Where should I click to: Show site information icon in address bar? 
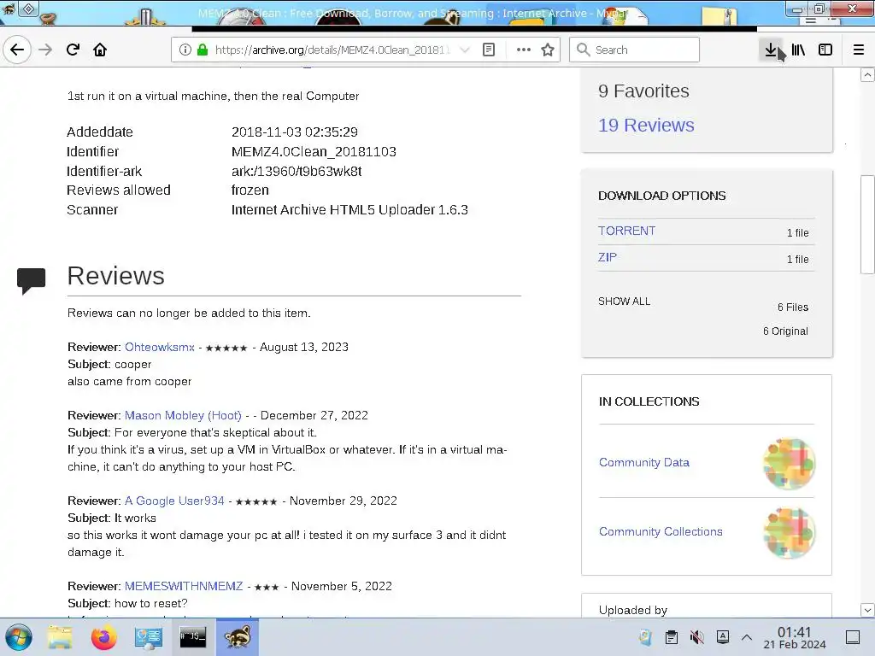coord(185,50)
